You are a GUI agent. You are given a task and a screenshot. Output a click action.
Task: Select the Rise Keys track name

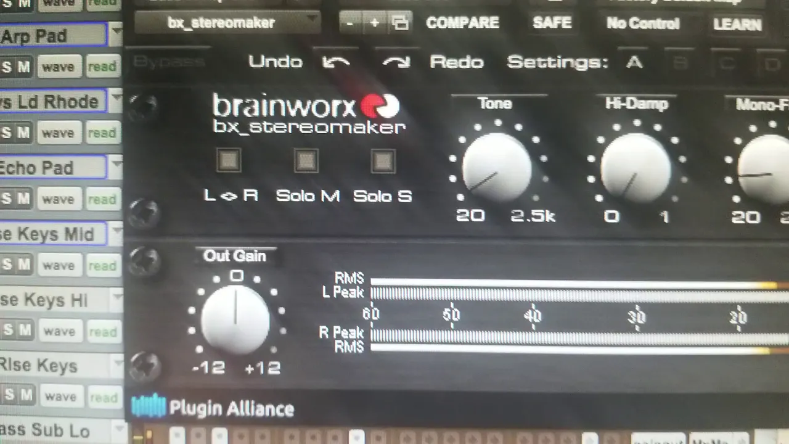pyautogui.click(x=55, y=366)
